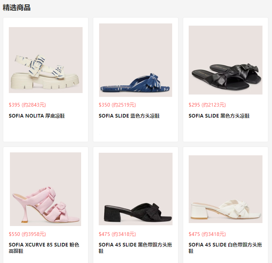
Task: Click the SOFIA 45 SLIDE 黑色带跟方头拖鞋 title
Action: coord(135,248)
